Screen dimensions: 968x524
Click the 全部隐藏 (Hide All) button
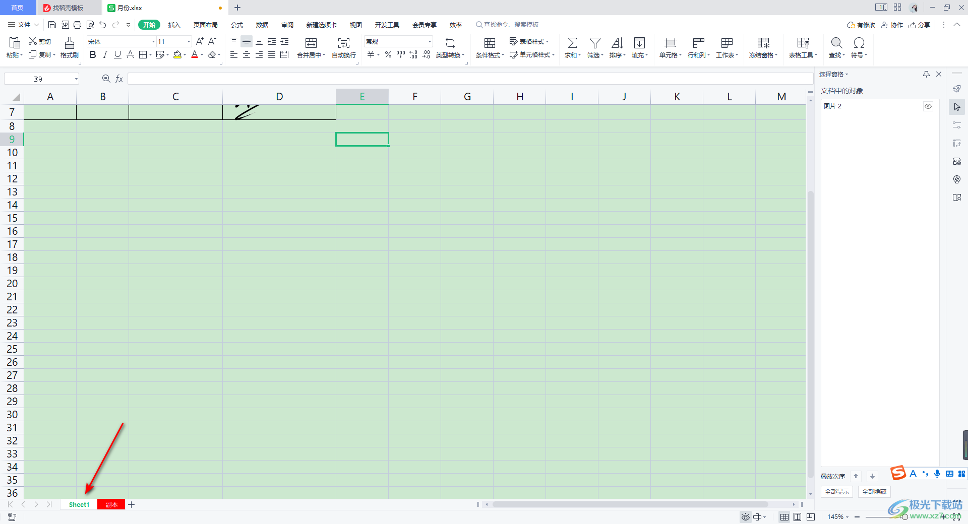click(x=874, y=492)
